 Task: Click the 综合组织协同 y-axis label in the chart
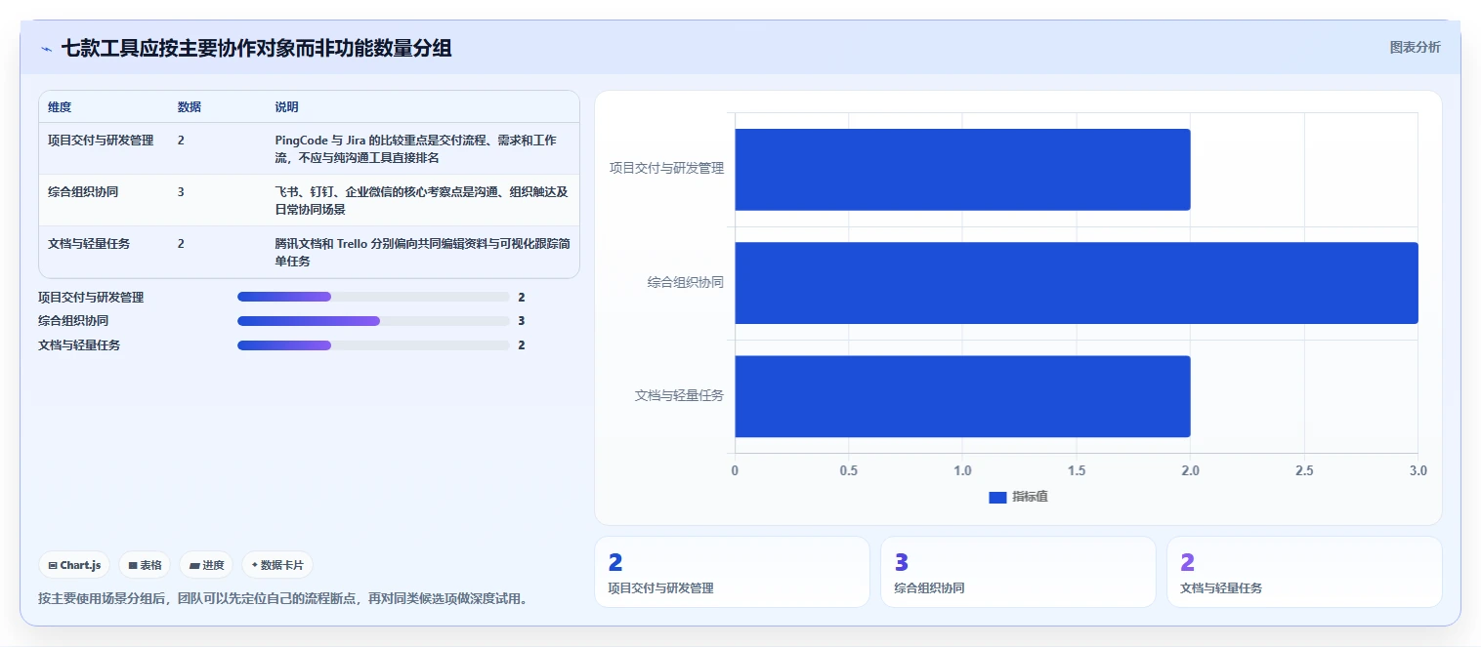pyautogui.click(x=685, y=282)
